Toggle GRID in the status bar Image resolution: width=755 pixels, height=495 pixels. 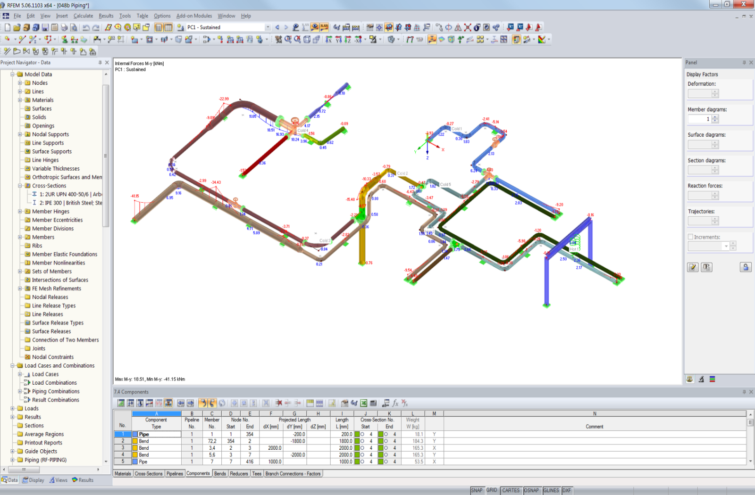[x=492, y=490]
